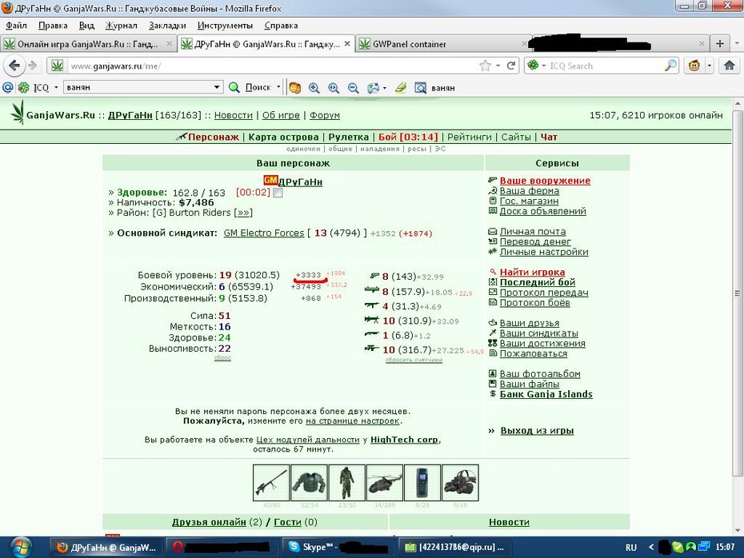Switch to the Онлайн игра GanjaWars tab

tap(88, 44)
